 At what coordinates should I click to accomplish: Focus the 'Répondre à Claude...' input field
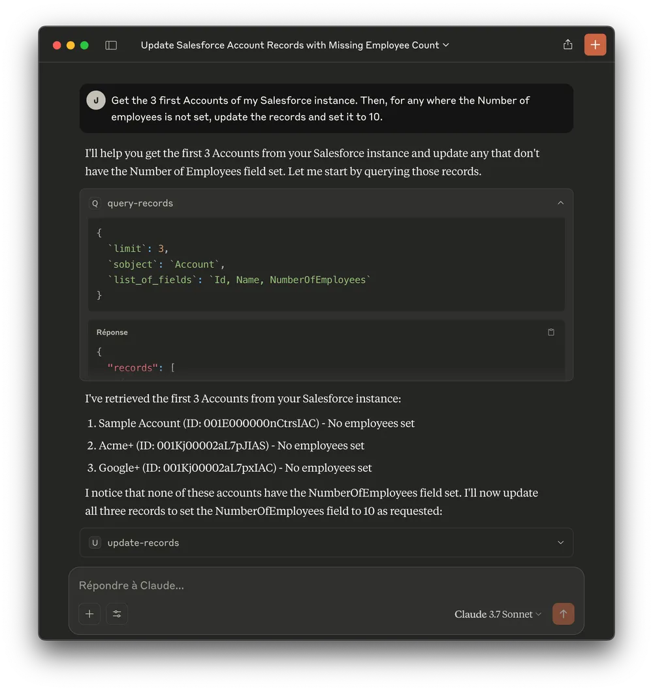coord(326,585)
